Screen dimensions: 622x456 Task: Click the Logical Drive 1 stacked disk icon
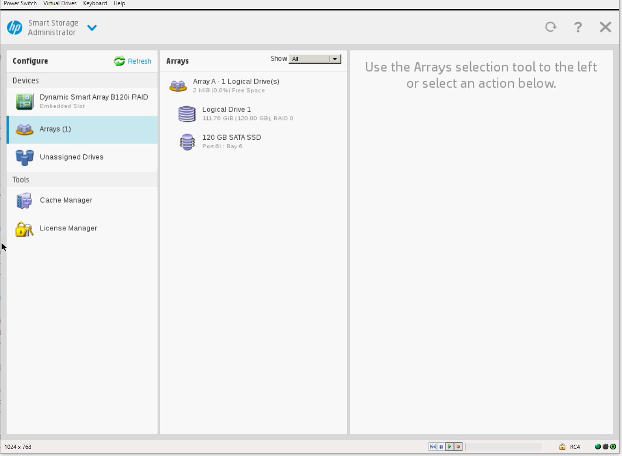click(x=187, y=114)
